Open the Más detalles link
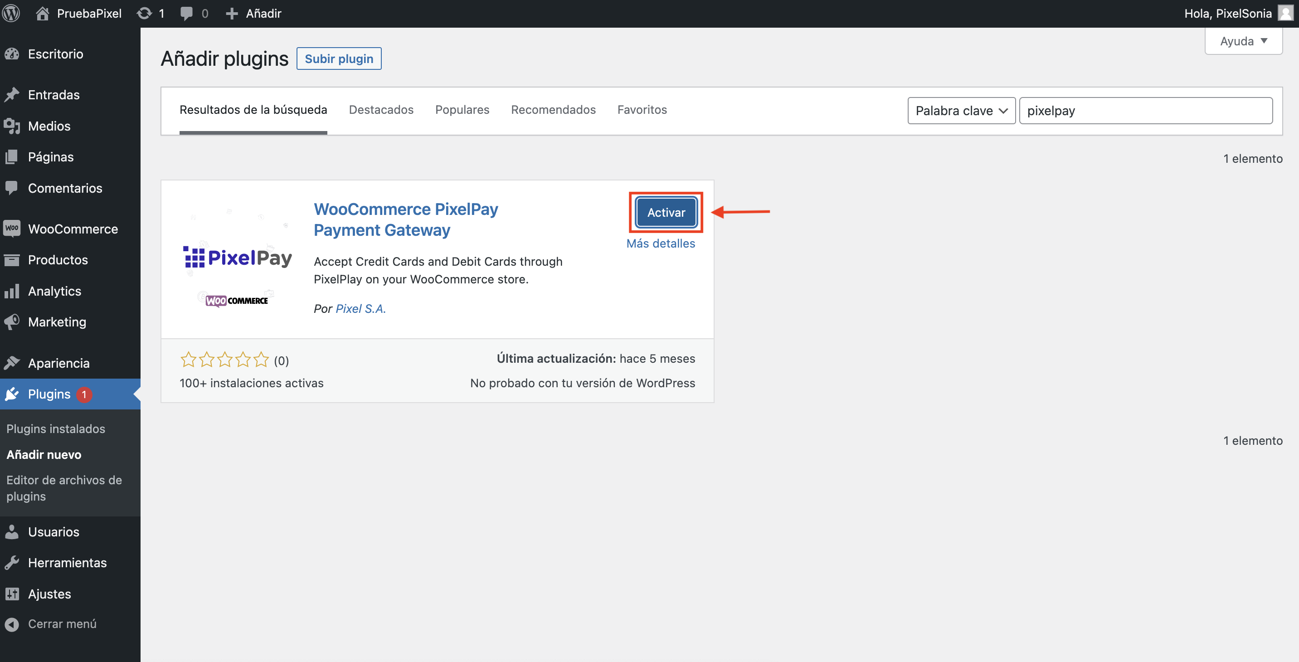 [x=661, y=243]
